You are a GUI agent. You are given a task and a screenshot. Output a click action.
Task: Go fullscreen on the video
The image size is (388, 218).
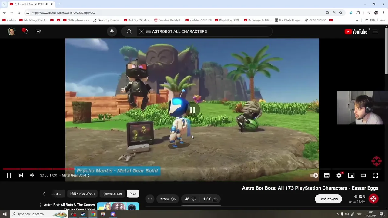(x=375, y=175)
